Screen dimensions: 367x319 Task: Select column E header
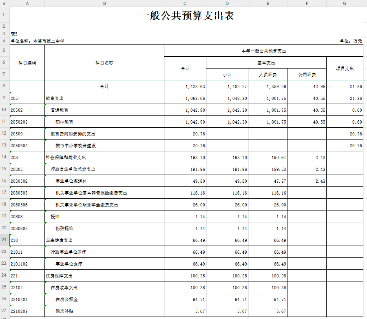268,3
